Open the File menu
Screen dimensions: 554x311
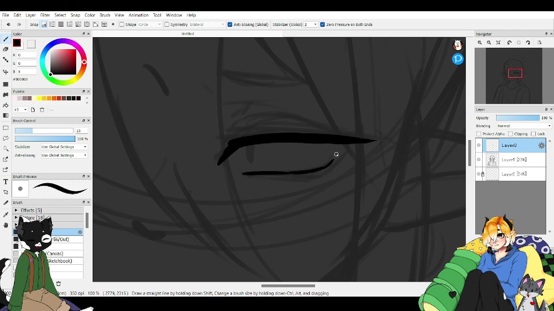(x=6, y=15)
